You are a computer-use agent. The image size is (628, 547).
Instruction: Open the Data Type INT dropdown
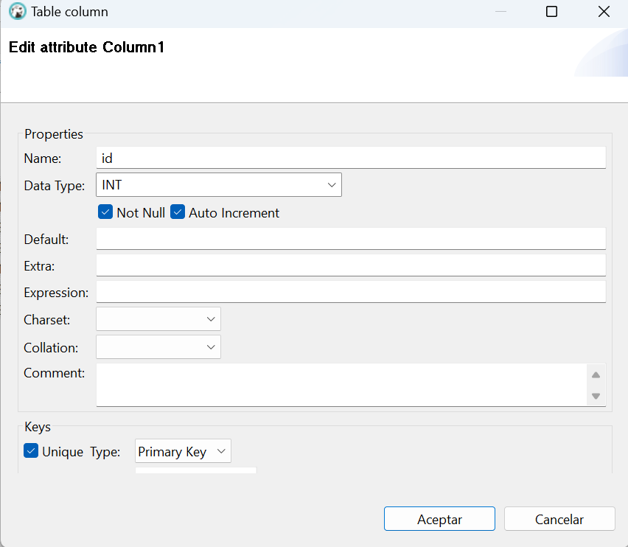[x=219, y=184]
